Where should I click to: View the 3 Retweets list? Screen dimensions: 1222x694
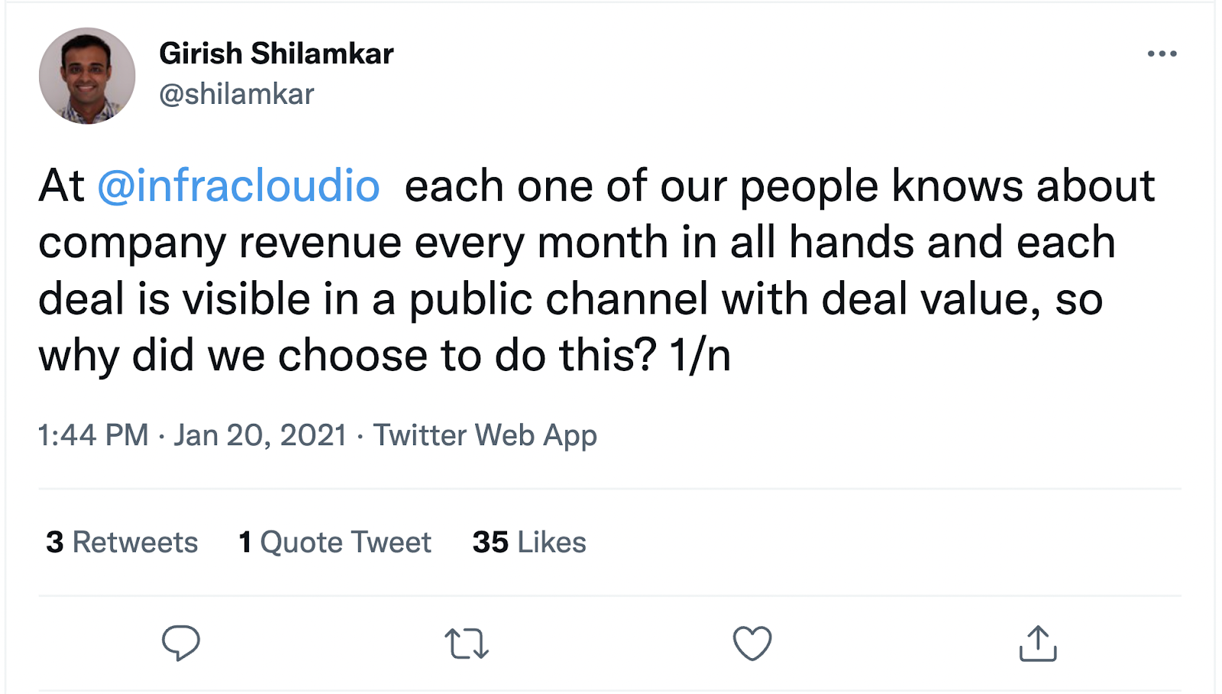pyautogui.click(x=122, y=542)
